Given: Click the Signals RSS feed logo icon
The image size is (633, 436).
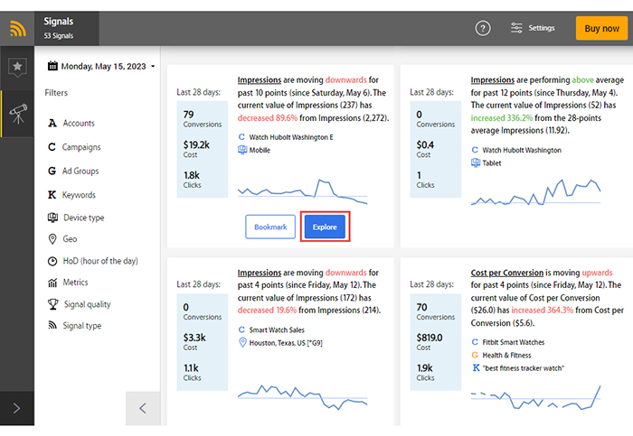Looking at the screenshot, I should pos(17,29).
